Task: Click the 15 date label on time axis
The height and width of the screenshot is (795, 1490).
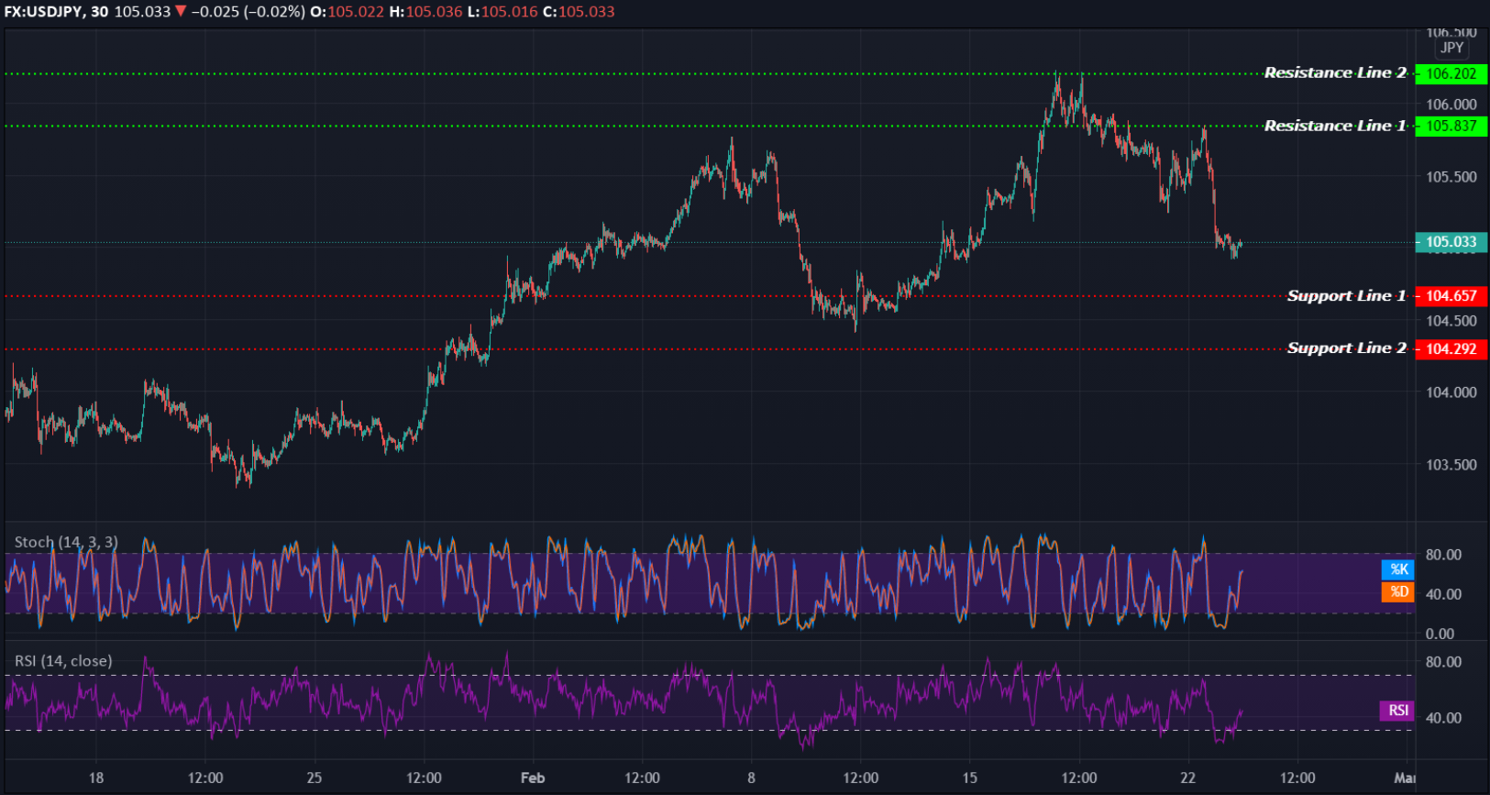Action: [970, 778]
